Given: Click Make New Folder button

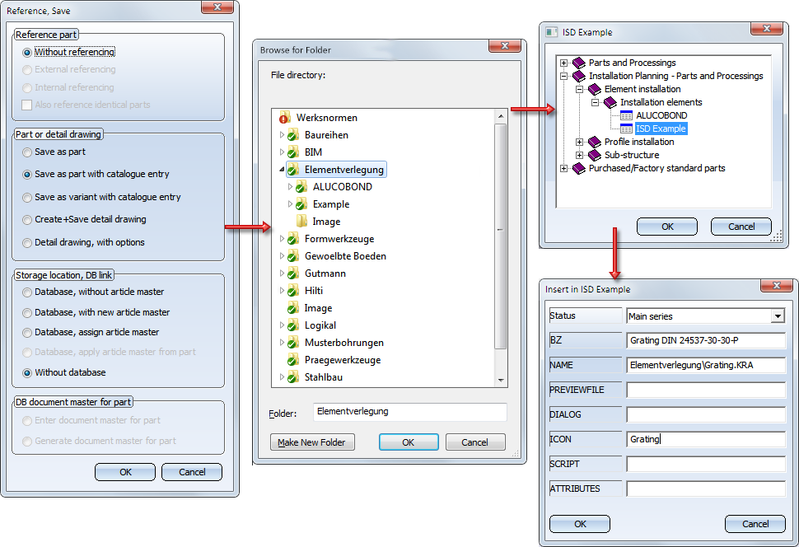Looking at the screenshot, I should click(312, 442).
